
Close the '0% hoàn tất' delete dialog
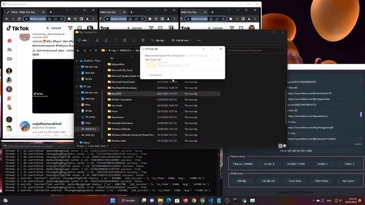(x=221, y=49)
